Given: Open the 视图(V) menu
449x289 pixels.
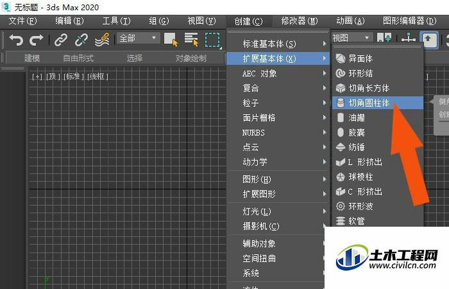Looking at the screenshot, I should [201, 21].
